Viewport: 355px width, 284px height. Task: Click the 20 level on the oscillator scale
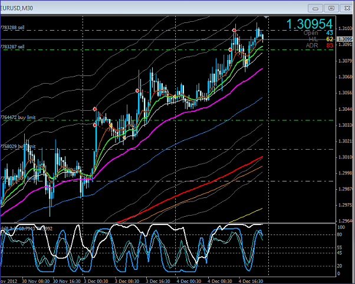[x=340, y=266]
